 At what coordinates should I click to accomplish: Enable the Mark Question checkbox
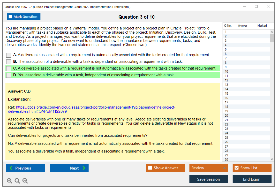pyautogui.click(x=10, y=16)
